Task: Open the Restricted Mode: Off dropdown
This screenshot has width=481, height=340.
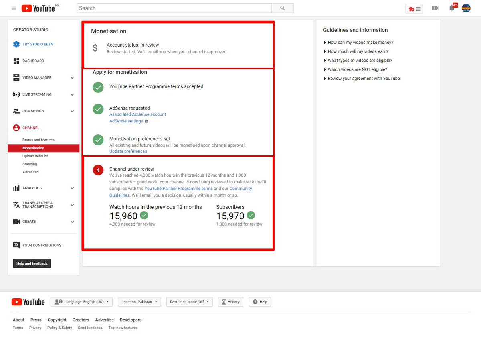Action: (190, 302)
